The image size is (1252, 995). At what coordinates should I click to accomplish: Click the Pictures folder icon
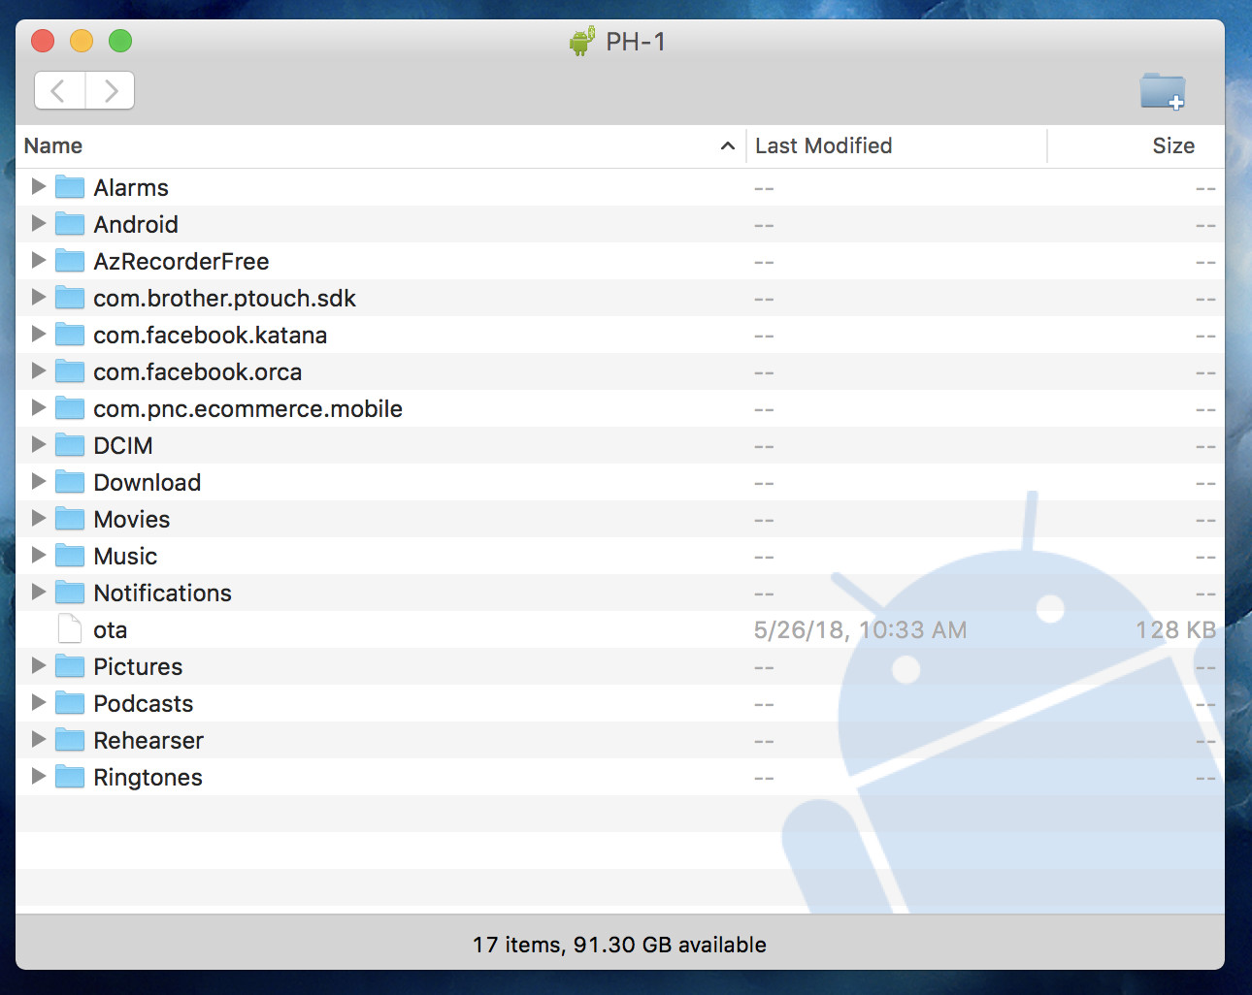(70, 665)
